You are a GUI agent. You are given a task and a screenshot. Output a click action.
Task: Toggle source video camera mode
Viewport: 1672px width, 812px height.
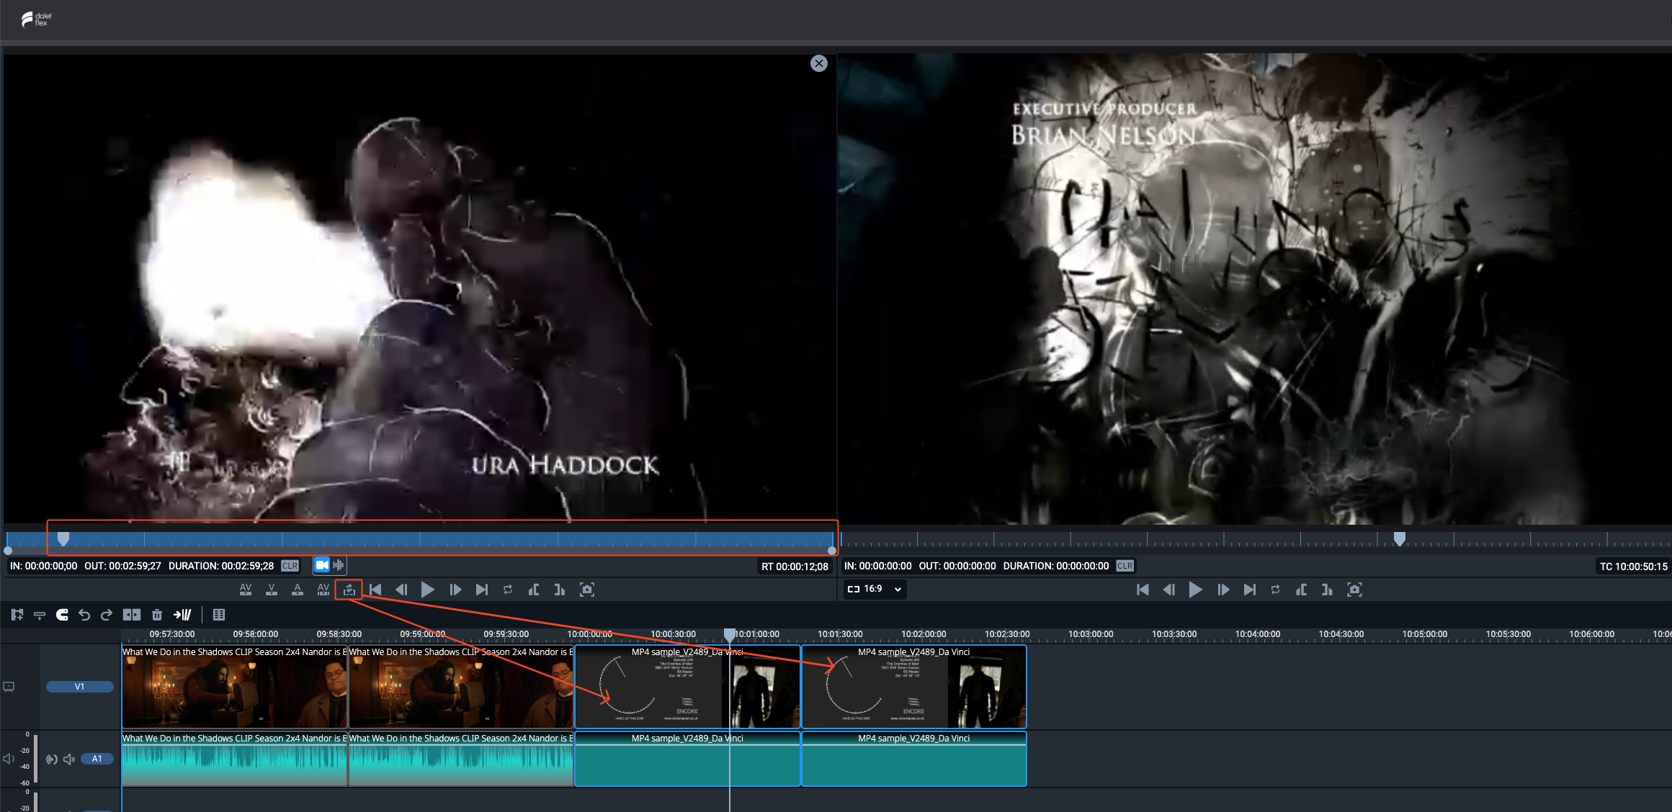pyautogui.click(x=322, y=565)
